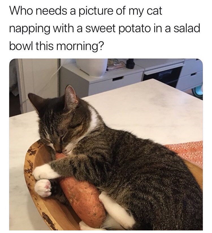Click the white drawer handle in the background

(118, 79)
